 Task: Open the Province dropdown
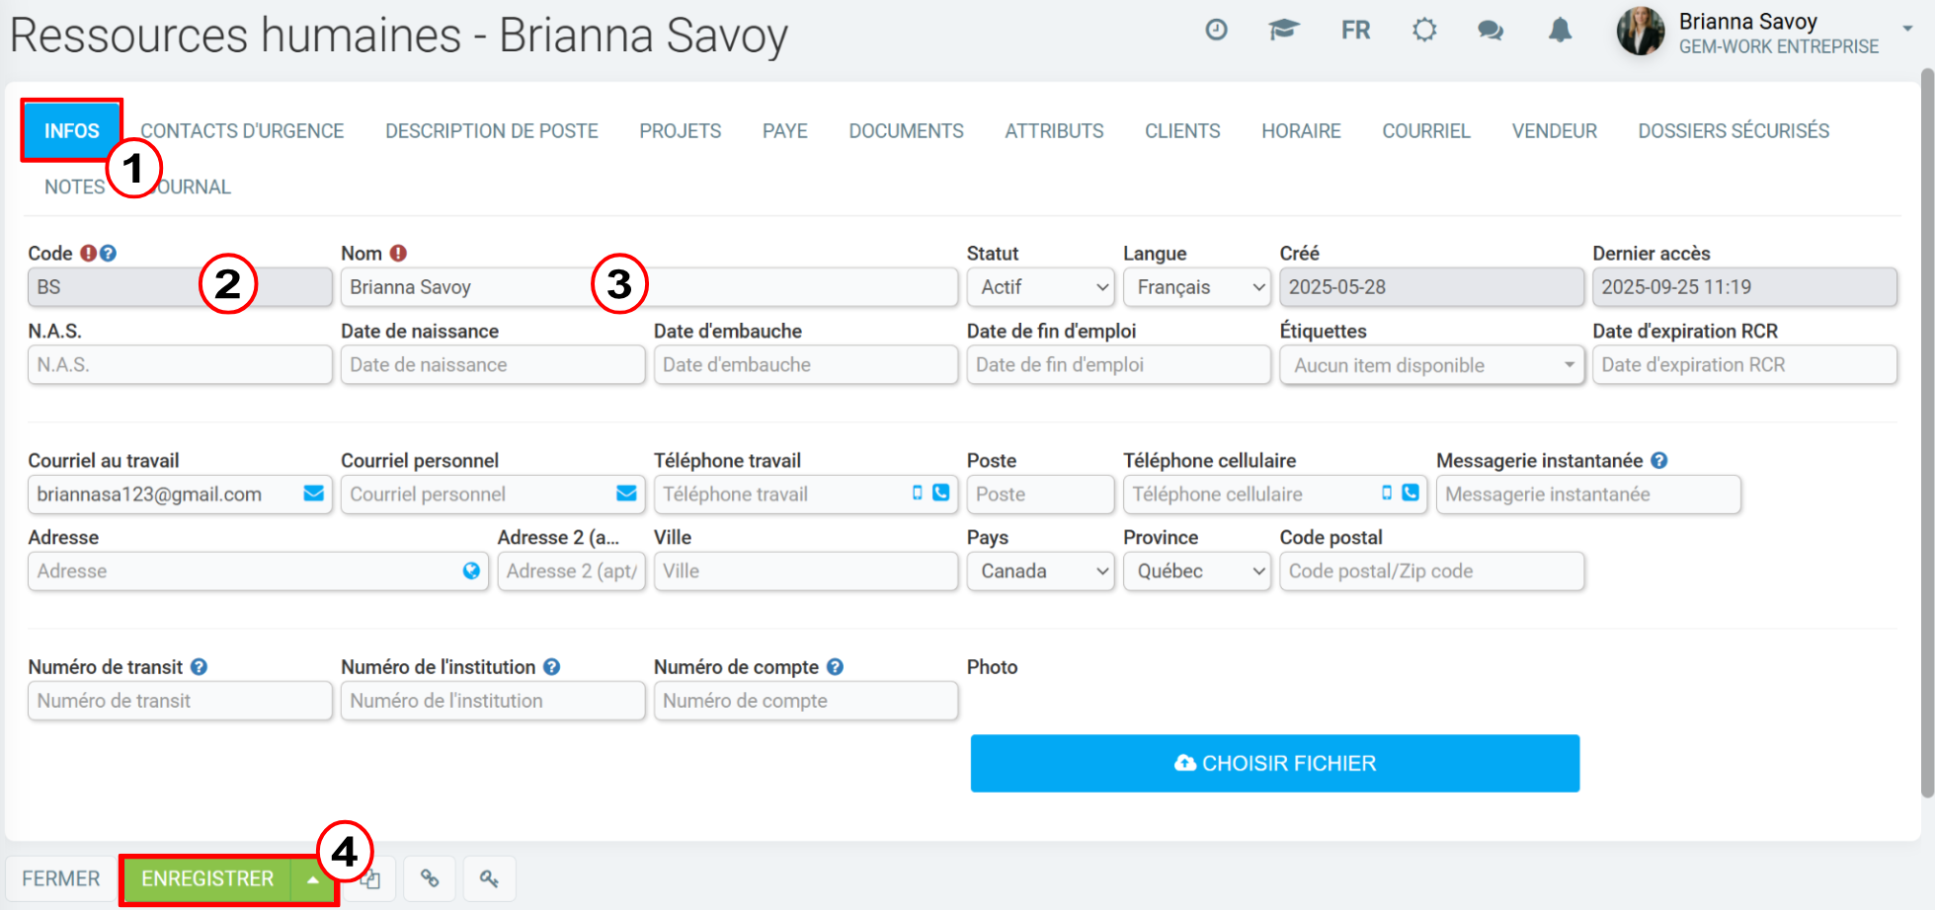pyautogui.click(x=1197, y=571)
